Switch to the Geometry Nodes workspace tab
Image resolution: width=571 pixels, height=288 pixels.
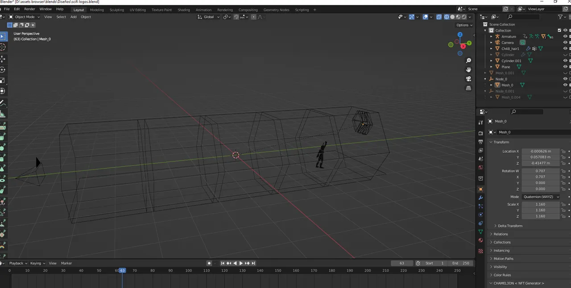pos(276,10)
